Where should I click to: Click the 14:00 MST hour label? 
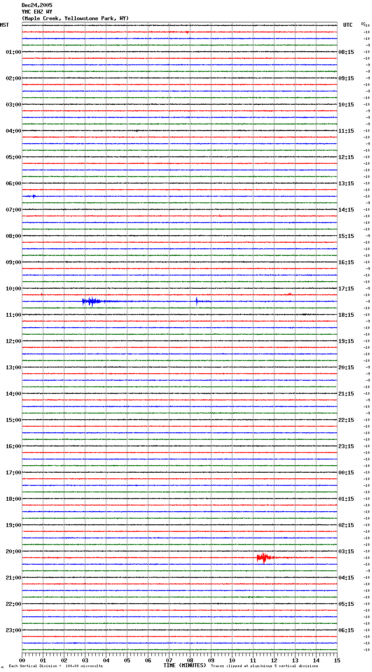[x=14, y=393]
